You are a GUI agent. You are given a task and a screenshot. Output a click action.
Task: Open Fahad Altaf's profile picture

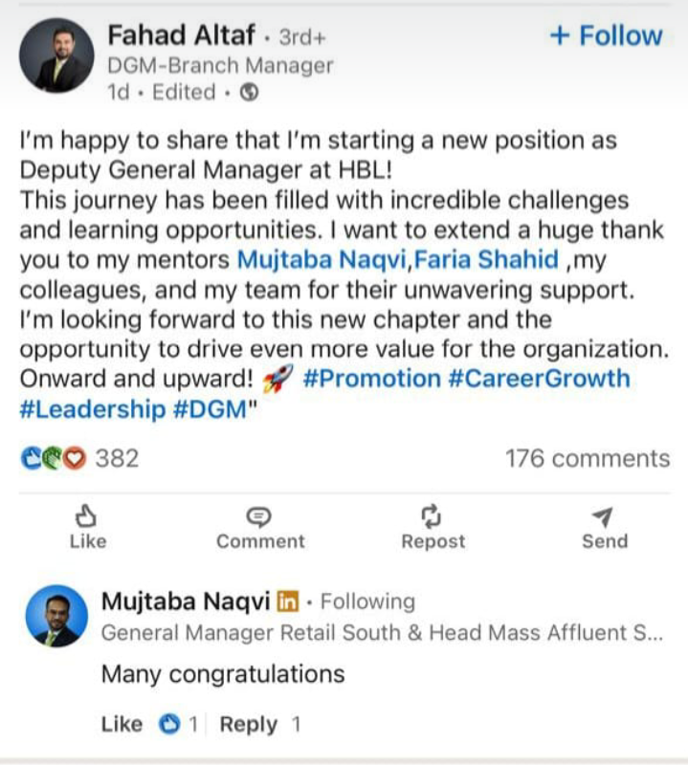coord(57,55)
